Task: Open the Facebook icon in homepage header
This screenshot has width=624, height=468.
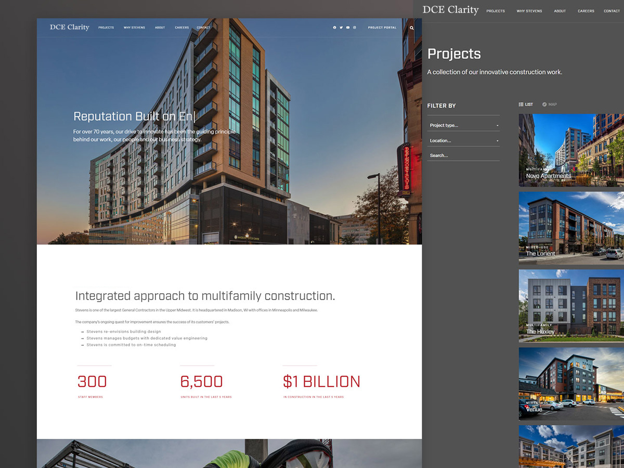Action: tap(334, 28)
